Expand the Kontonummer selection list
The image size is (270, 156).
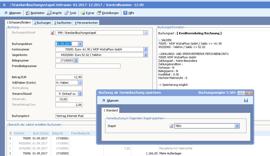pos(145,49)
